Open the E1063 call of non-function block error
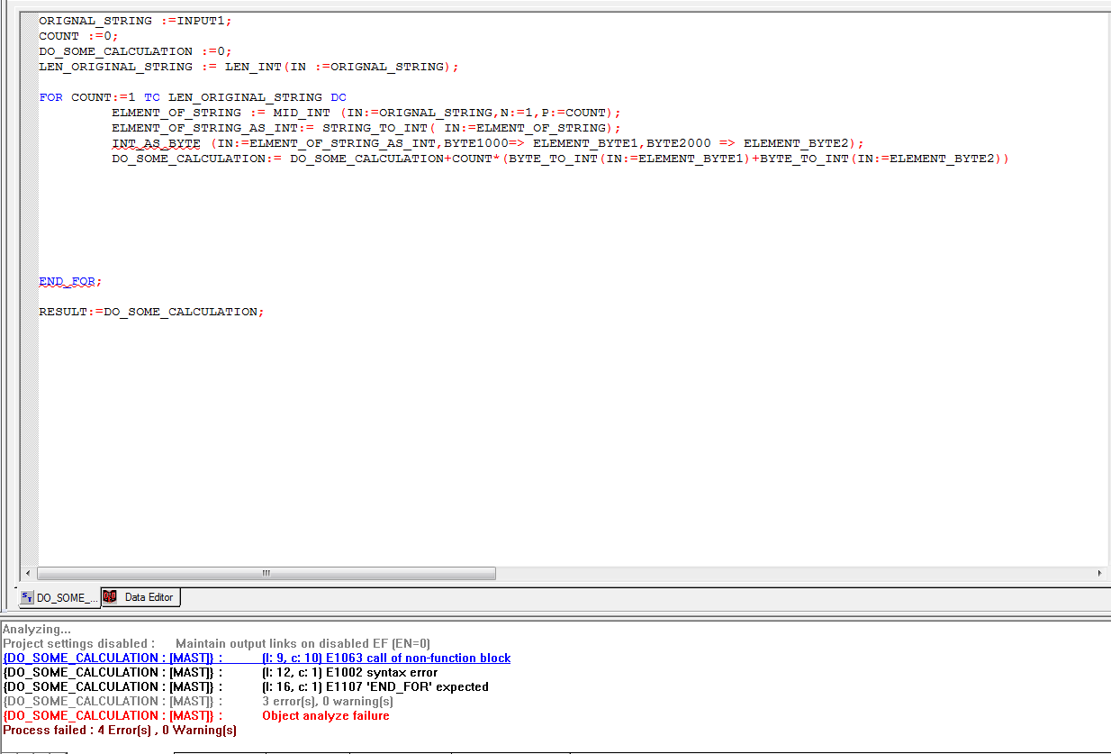The height and width of the screenshot is (754, 1111). click(385, 659)
